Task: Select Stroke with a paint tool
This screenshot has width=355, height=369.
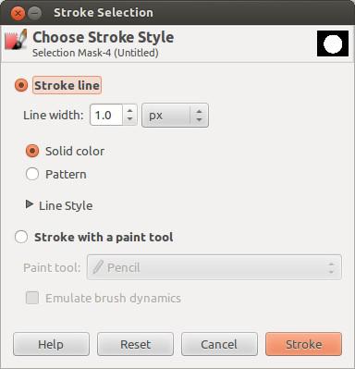Action: point(21,237)
